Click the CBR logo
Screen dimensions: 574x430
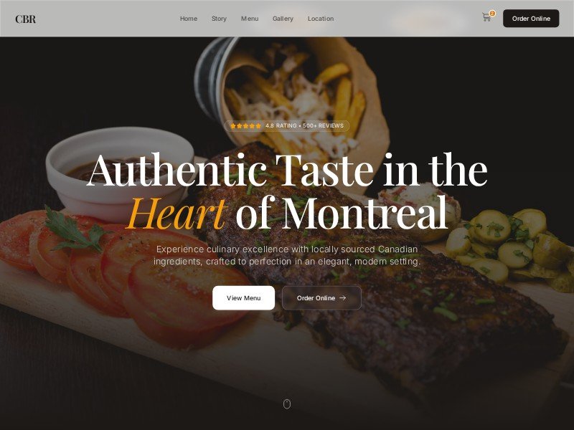point(26,19)
